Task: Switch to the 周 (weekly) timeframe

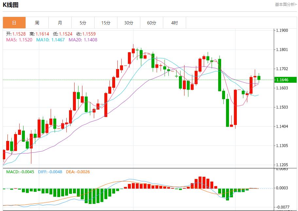Action: click(37, 22)
